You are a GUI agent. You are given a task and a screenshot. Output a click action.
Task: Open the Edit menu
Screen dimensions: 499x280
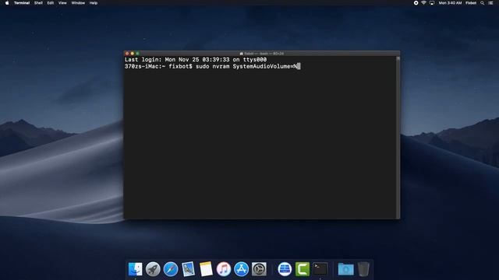point(51,3)
